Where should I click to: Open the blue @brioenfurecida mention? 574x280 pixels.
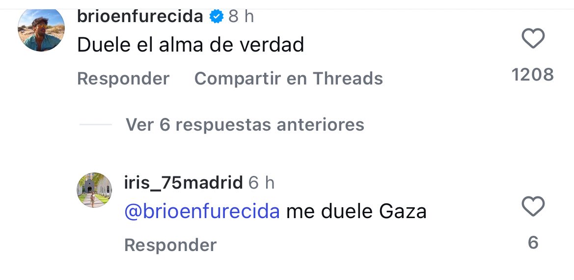pyautogui.click(x=202, y=211)
